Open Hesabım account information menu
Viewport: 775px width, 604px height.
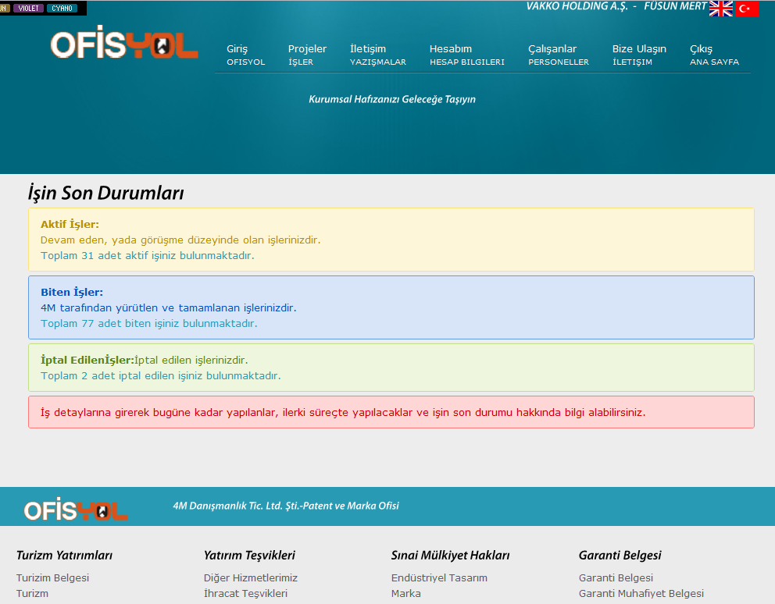coord(466,55)
